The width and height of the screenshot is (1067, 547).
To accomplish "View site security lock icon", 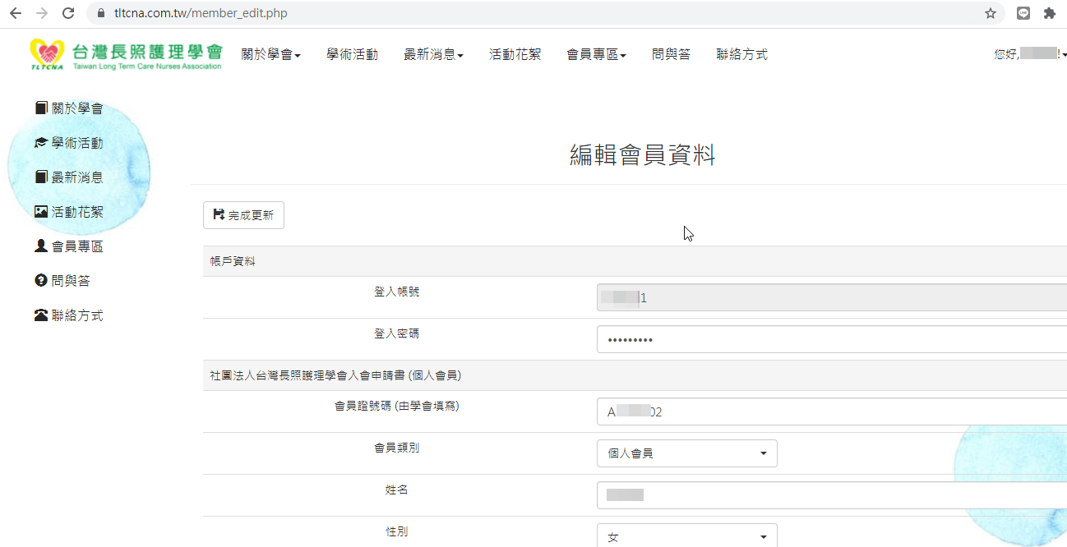I will [x=101, y=13].
